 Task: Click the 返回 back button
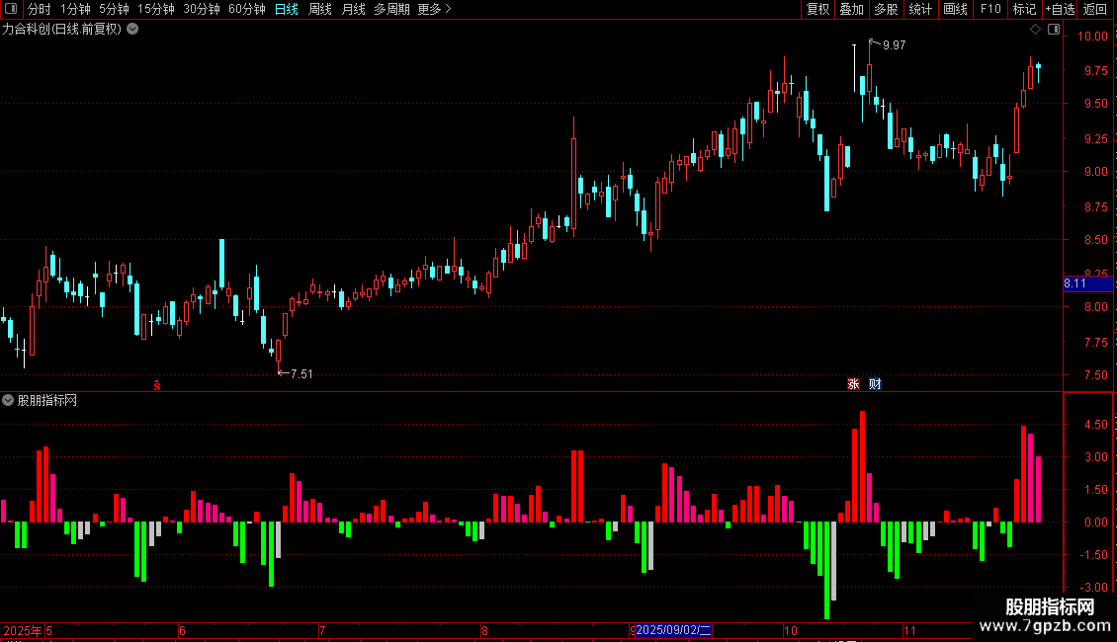pyautogui.click(x=1095, y=9)
